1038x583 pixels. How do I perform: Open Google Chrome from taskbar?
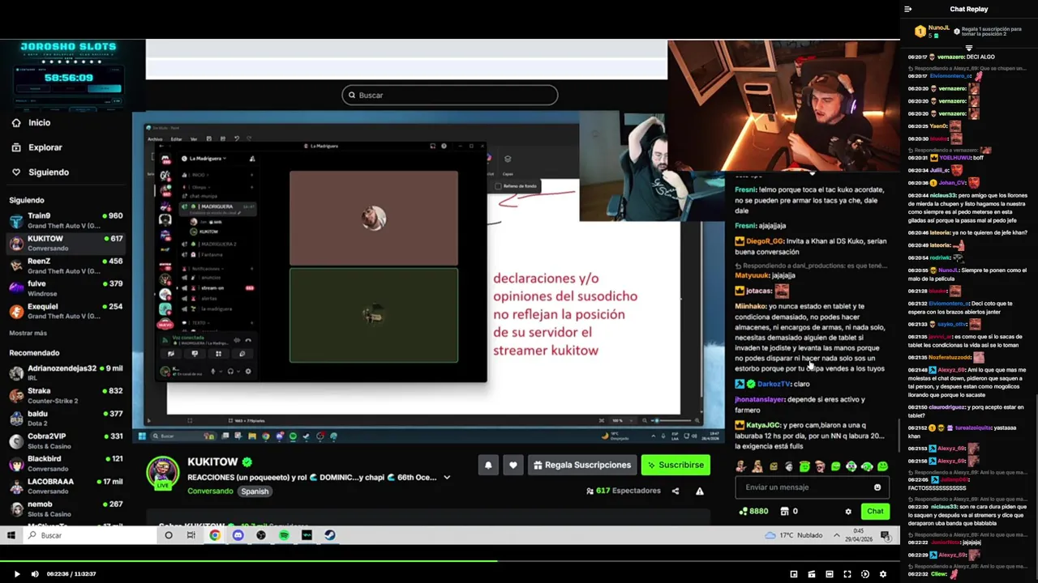[x=215, y=535]
